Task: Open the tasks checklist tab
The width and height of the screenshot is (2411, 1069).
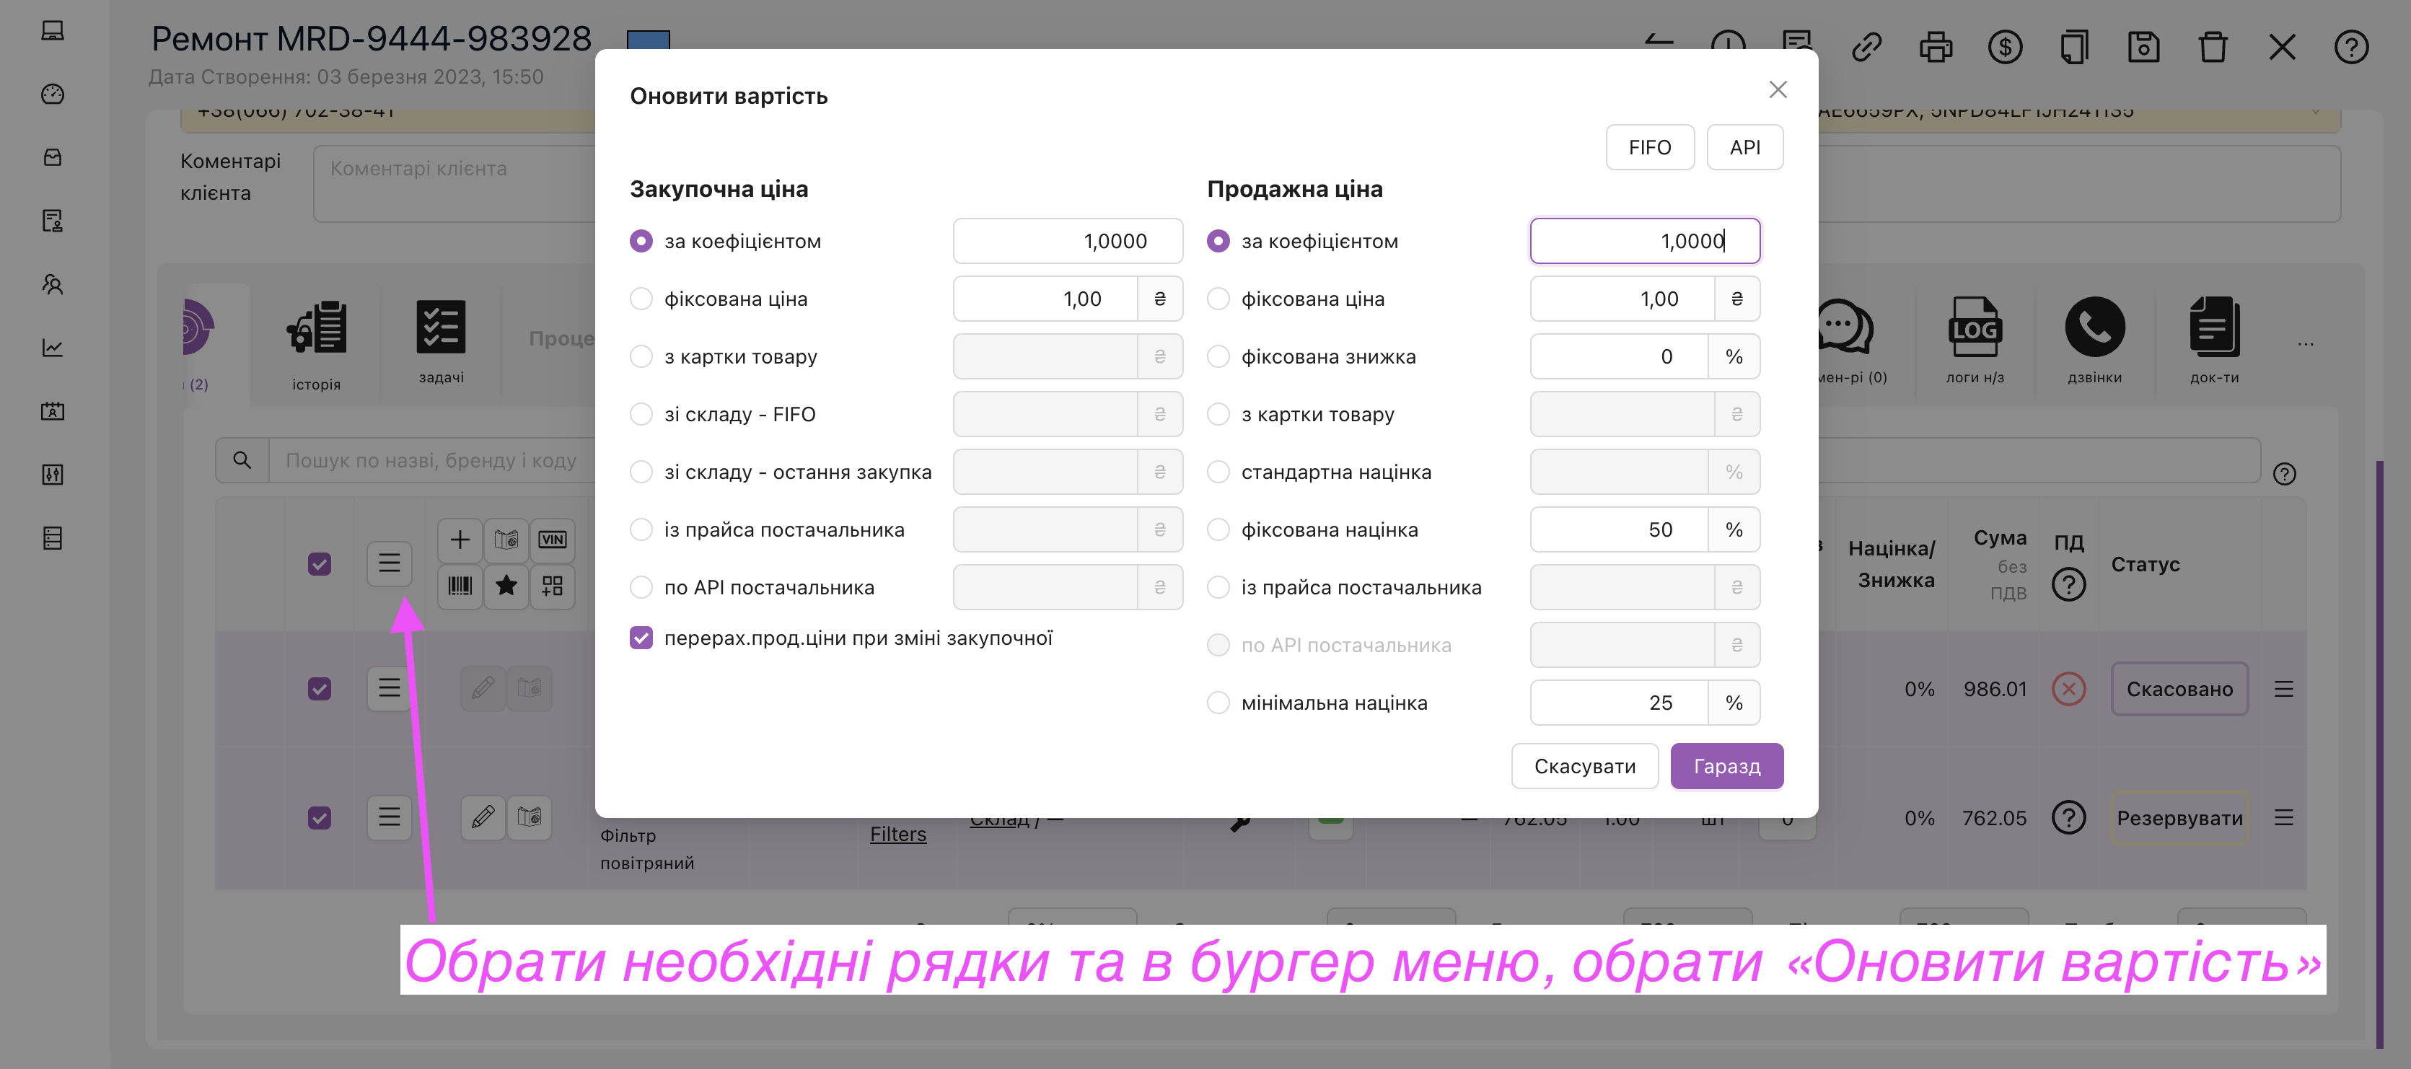Action: (x=441, y=342)
